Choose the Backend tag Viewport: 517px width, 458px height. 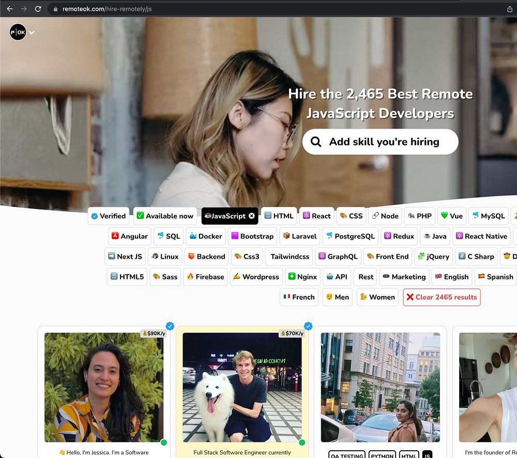[206, 256]
